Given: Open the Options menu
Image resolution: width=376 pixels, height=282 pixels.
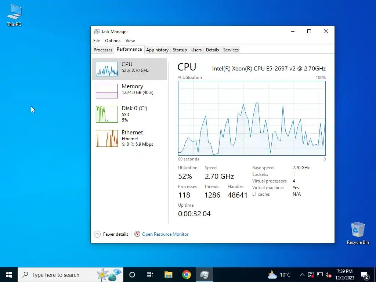Looking at the screenshot, I should [113, 40].
